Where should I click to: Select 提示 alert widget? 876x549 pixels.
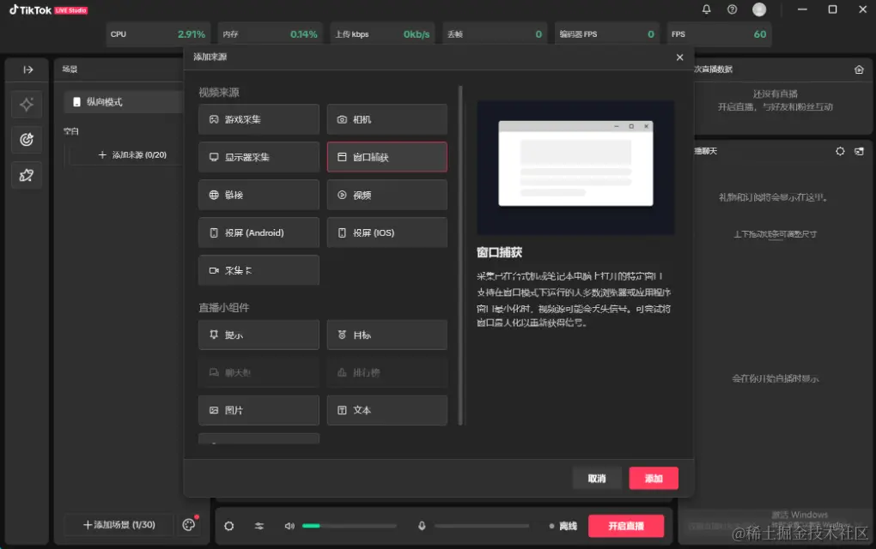click(259, 335)
